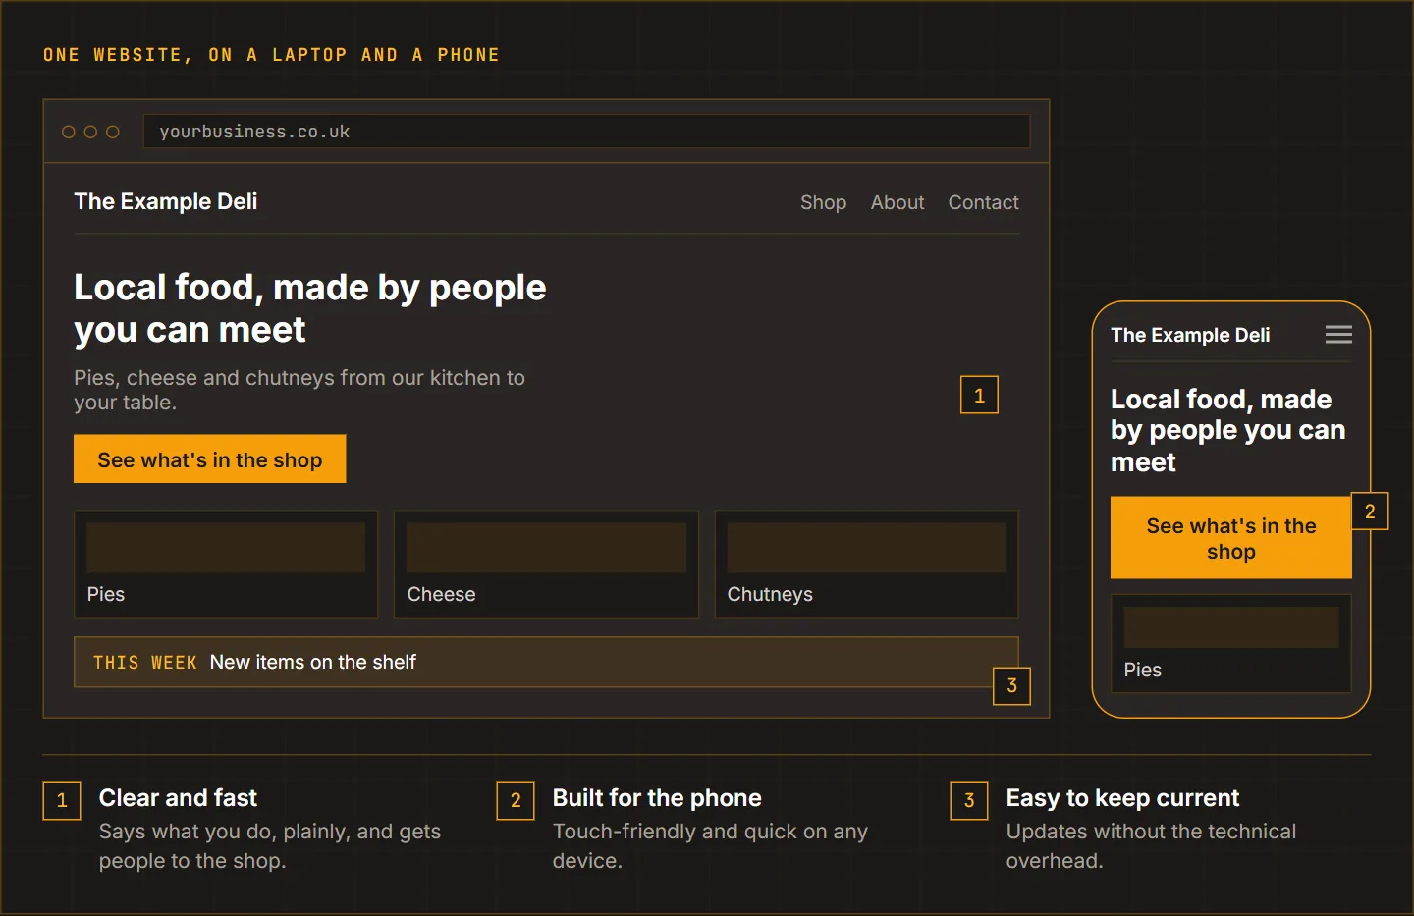Click 'Pies, cheese and chutneys' subtitle text

pos(299,390)
